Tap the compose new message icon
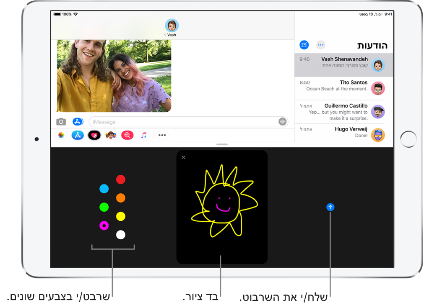The image size is (424, 305). click(x=304, y=45)
